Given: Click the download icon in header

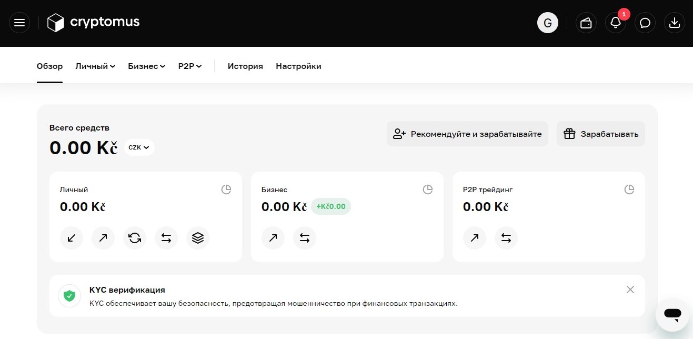Looking at the screenshot, I should pyautogui.click(x=674, y=23).
